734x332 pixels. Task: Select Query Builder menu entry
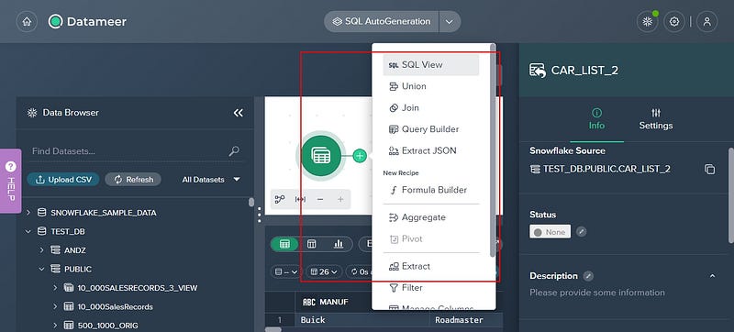[x=431, y=129]
